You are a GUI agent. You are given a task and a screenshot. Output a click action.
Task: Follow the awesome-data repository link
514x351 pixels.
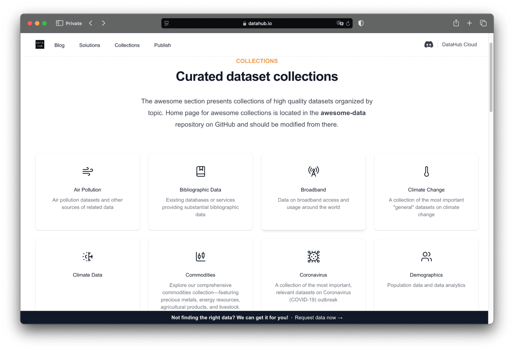[343, 113]
